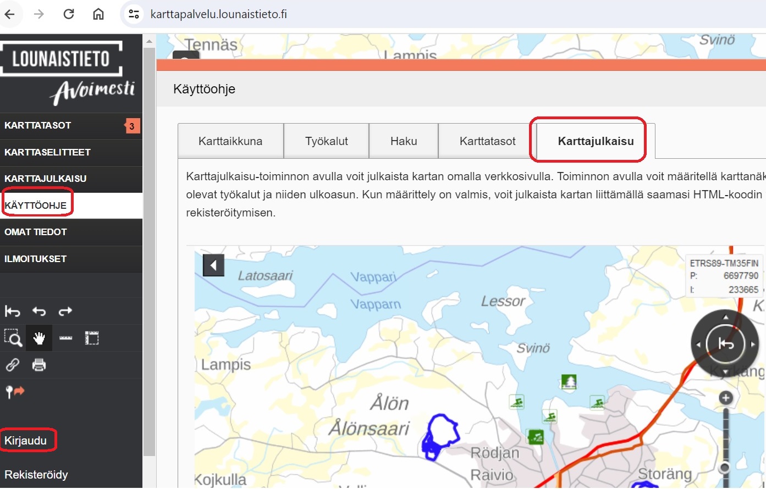Click the browser reload button
The height and width of the screenshot is (489, 766).
[69, 14]
